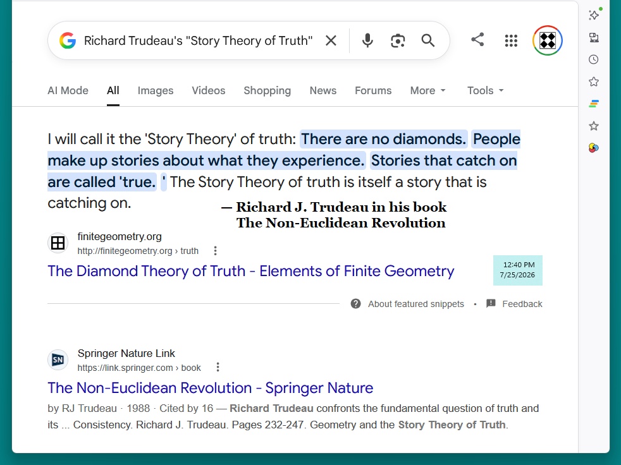The width and height of the screenshot is (621, 465).
Task: Open The Diamond Theory of Truth link
Action: tap(250, 271)
